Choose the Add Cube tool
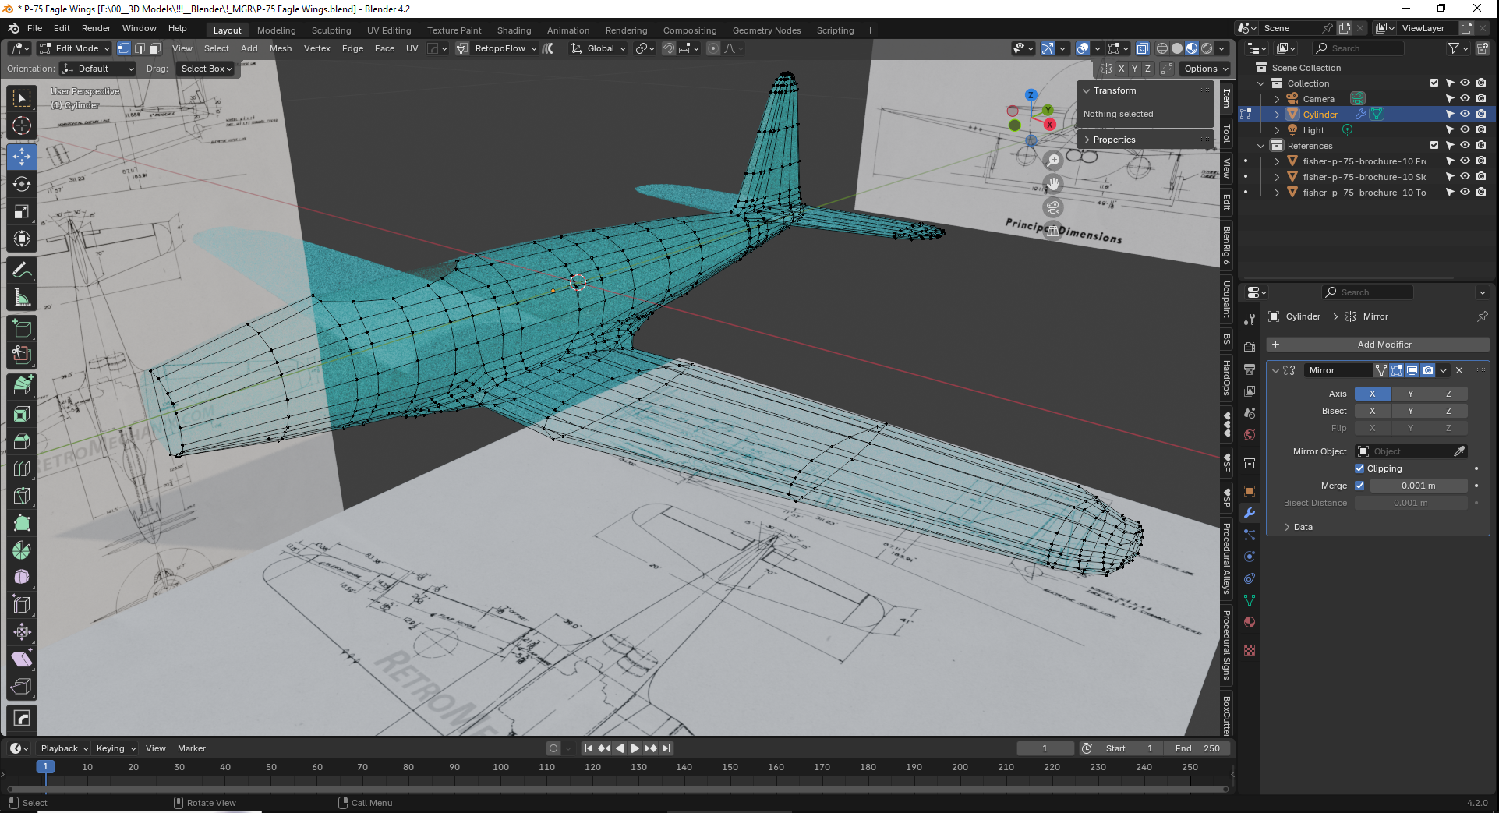Screen dimensions: 1499x813 click(x=22, y=328)
